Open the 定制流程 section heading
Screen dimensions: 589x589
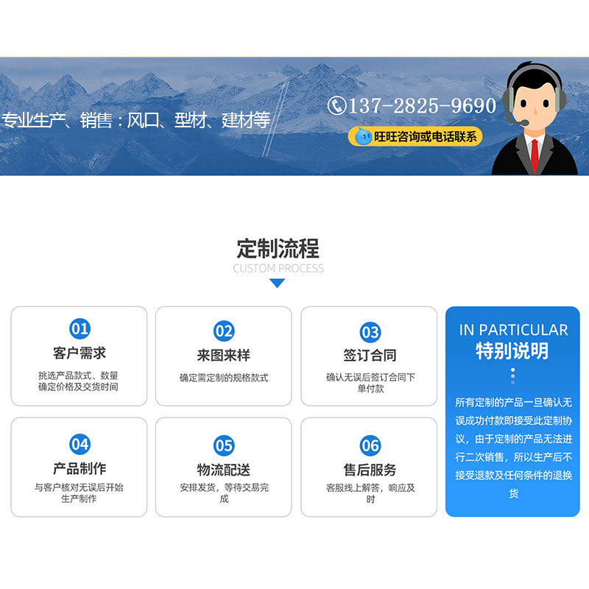click(278, 248)
